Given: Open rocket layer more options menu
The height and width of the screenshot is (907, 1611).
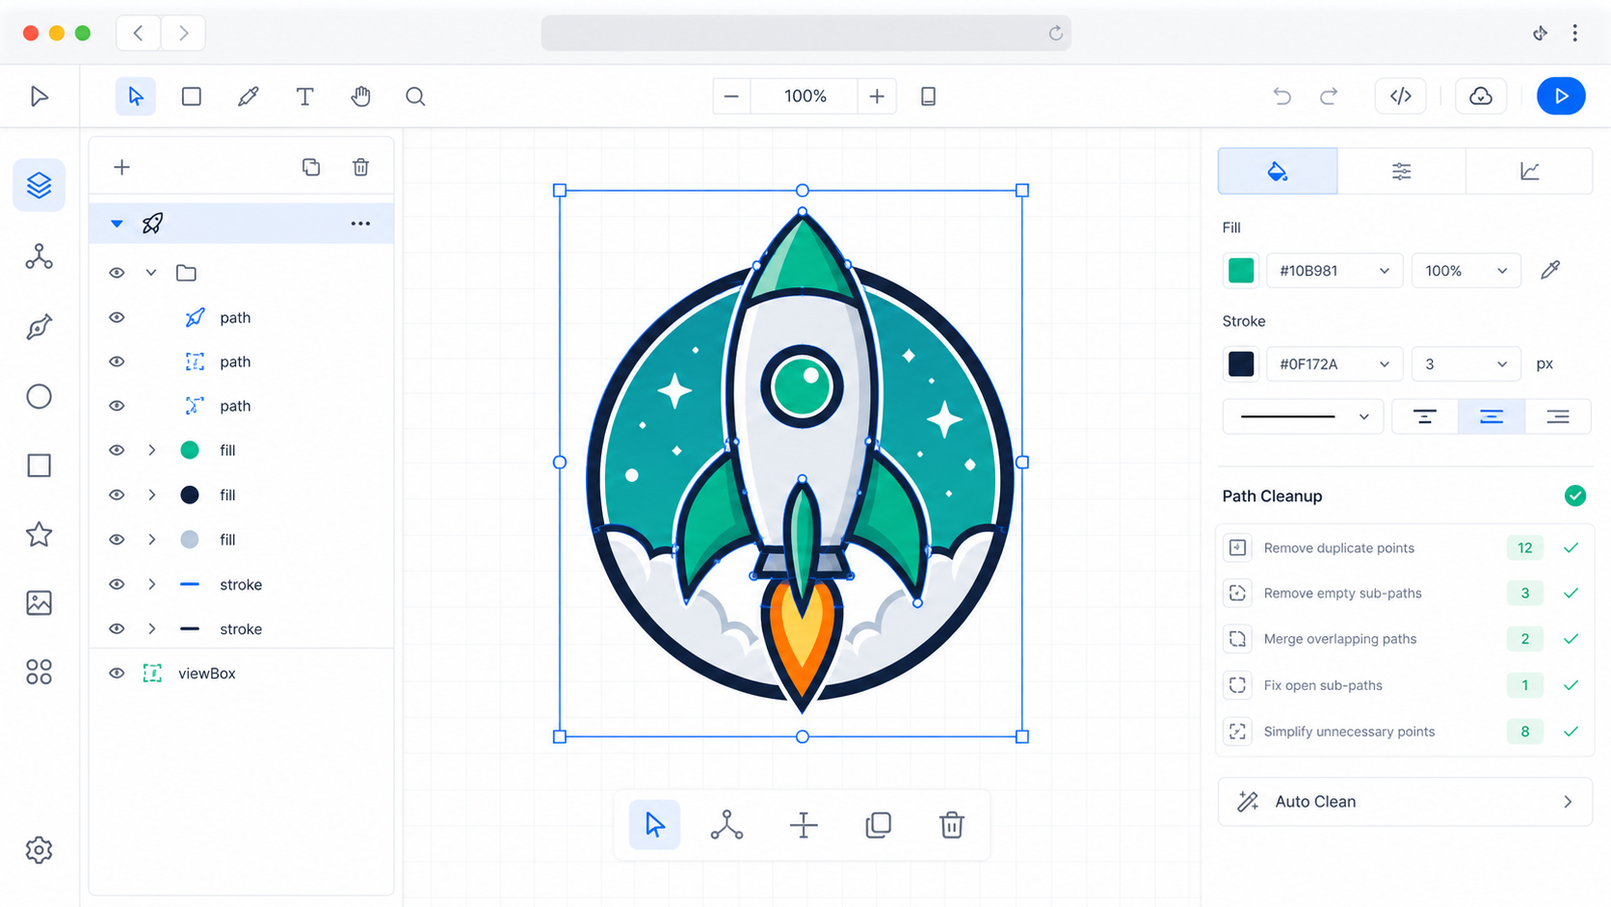Looking at the screenshot, I should (x=360, y=224).
